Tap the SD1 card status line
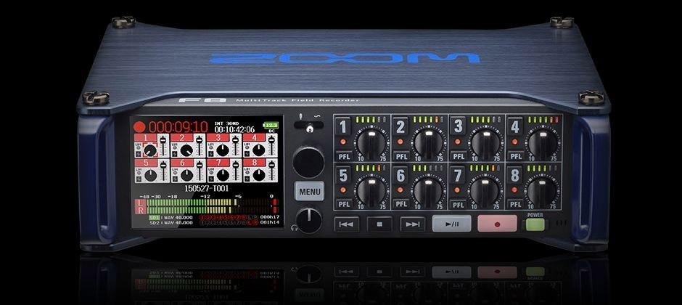The image size is (682, 305). [x=170, y=216]
